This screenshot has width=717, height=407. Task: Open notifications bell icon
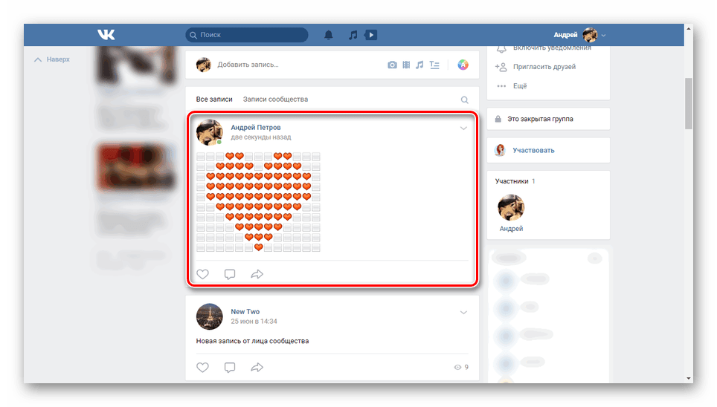[328, 35]
